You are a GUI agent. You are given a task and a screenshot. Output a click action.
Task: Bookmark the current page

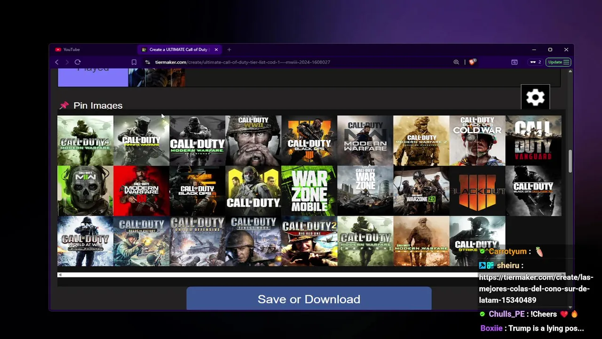[134, 62]
